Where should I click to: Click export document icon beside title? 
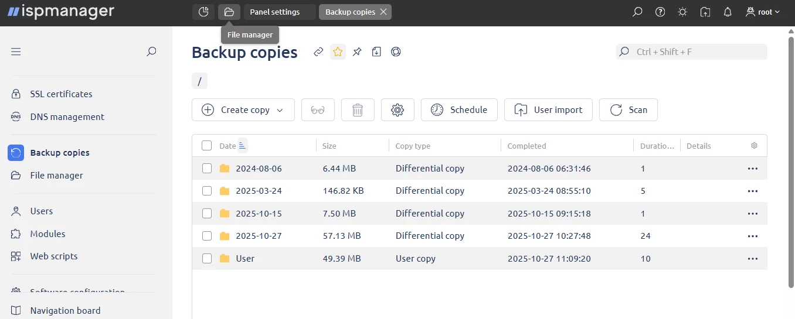coord(376,52)
